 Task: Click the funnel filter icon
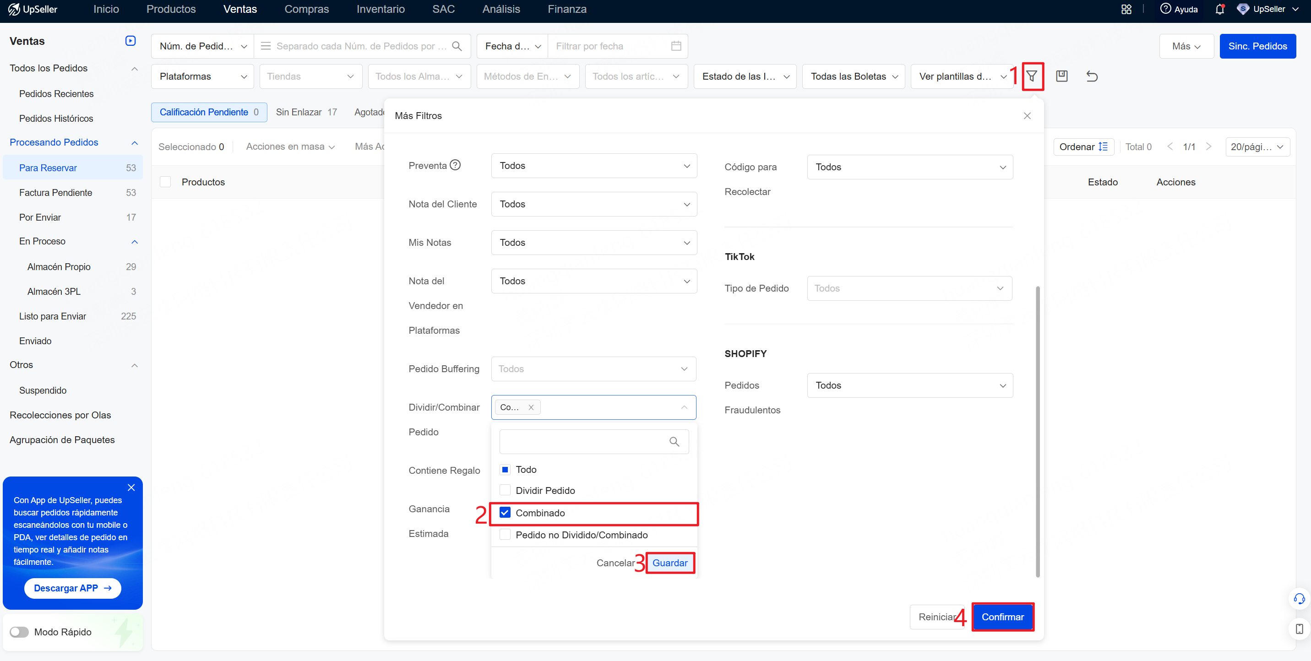[1032, 76]
